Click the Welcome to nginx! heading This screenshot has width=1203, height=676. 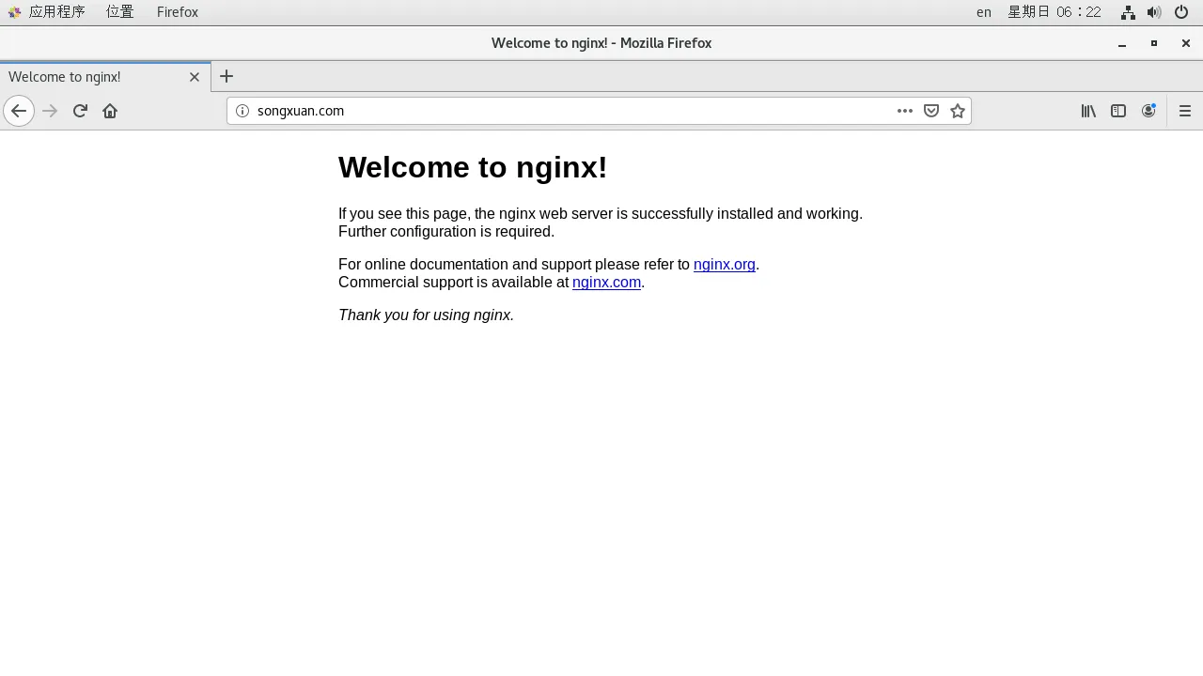click(473, 167)
